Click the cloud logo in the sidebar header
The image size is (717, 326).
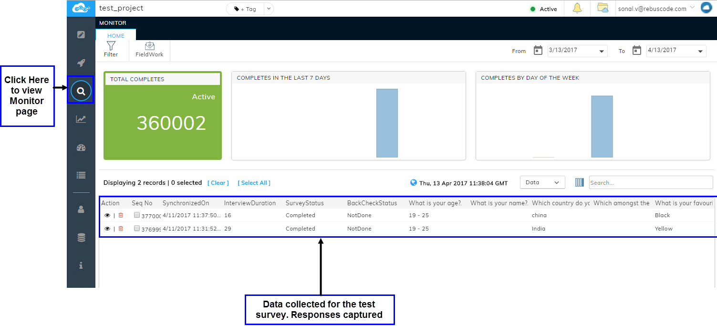coord(81,8)
